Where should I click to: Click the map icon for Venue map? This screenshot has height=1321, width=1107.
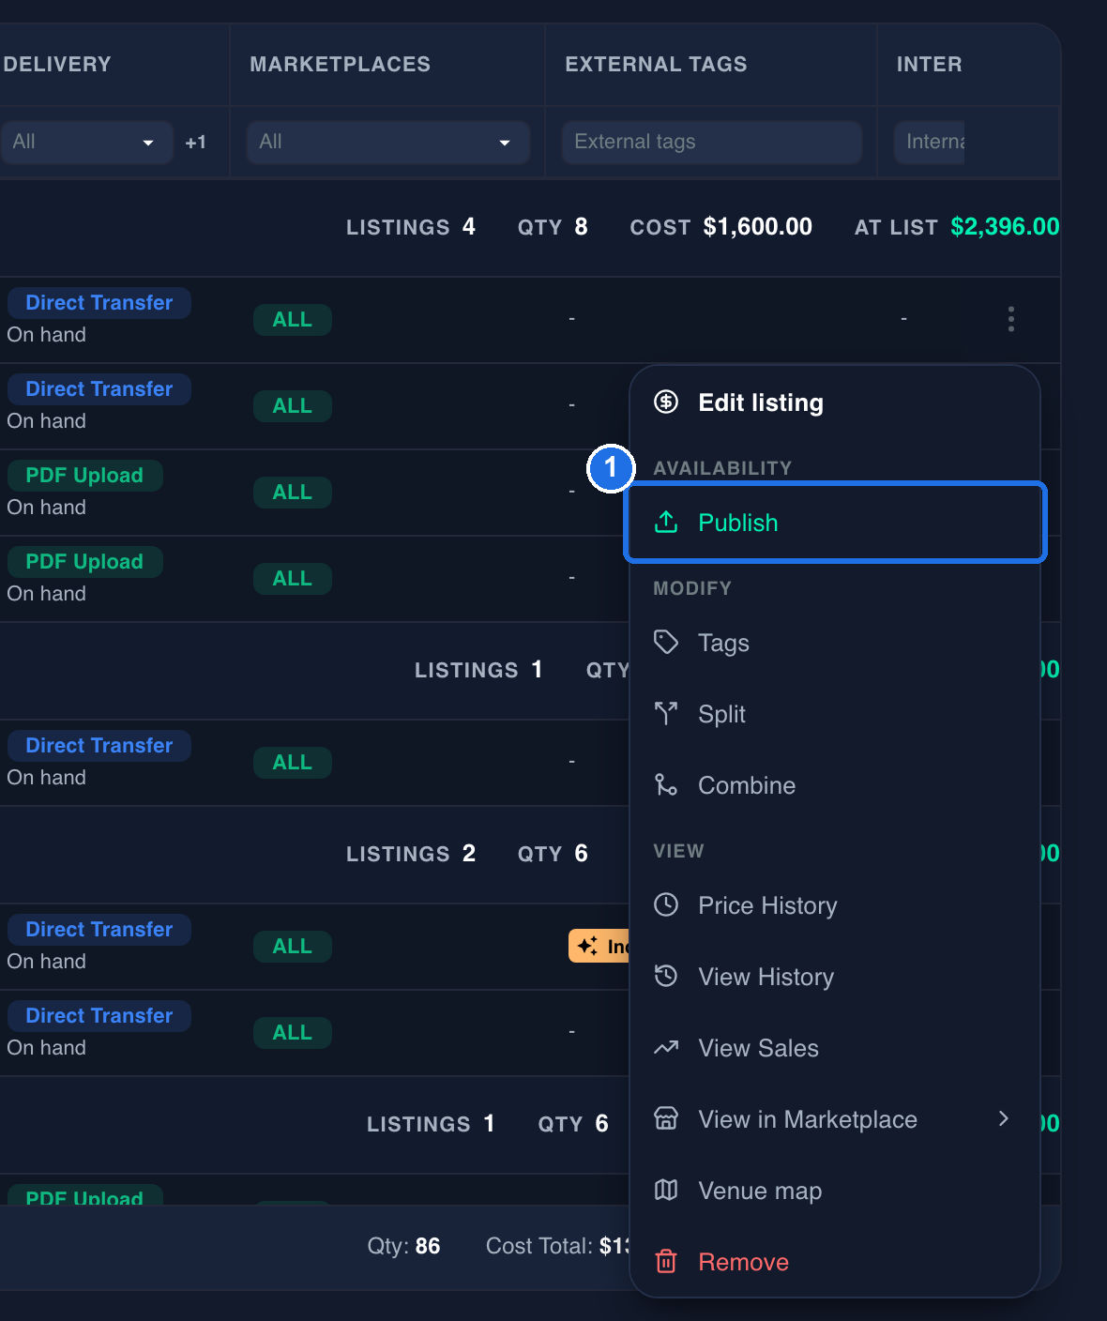click(x=666, y=1191)
